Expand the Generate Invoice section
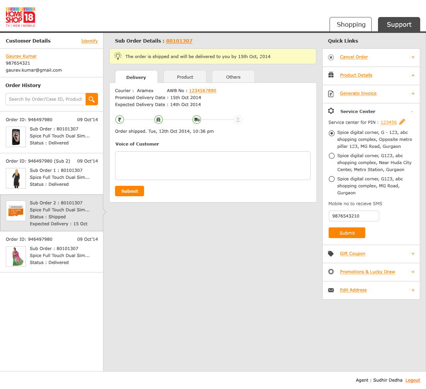 pyautogui.click(x=413, y=94)
